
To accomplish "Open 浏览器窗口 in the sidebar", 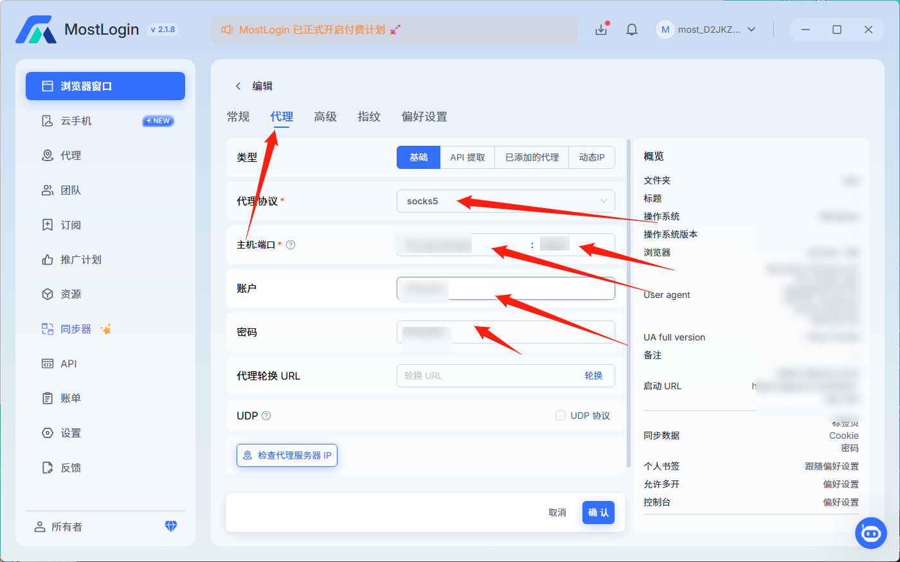I will 105,86.
